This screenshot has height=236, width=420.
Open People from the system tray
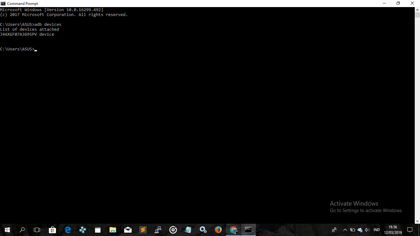334,230
